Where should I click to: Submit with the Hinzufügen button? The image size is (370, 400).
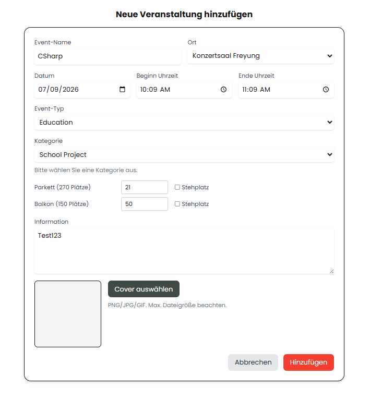coord(308,362)
